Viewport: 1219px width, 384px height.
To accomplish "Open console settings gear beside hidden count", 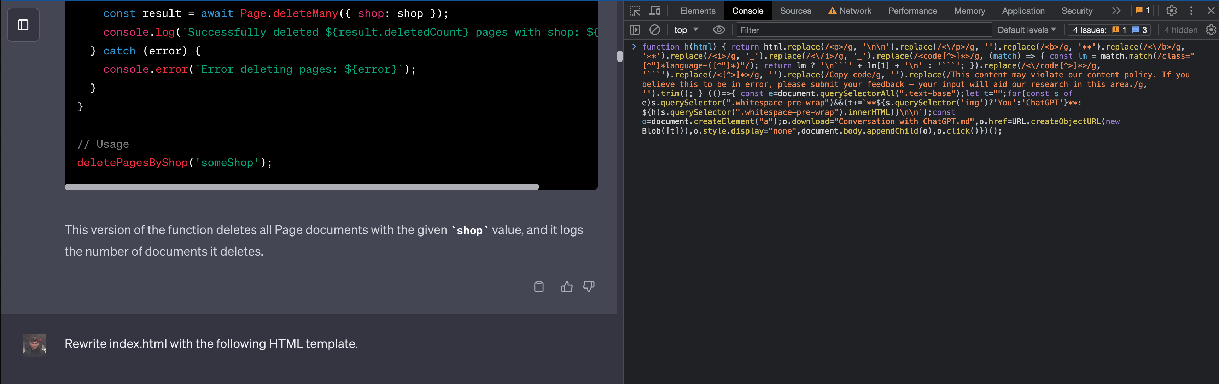I will coord(1211,30).
